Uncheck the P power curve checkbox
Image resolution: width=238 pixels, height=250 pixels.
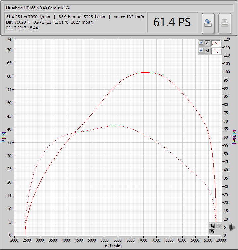[201, 43]
